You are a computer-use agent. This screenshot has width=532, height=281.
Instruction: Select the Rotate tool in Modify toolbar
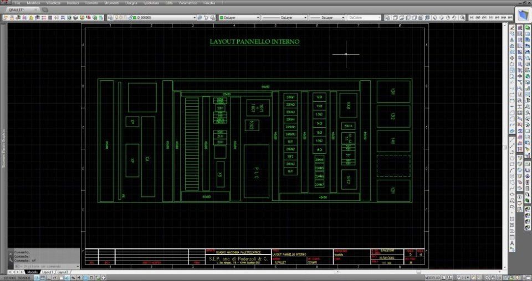pyautogui.click(x=512, y=64)
